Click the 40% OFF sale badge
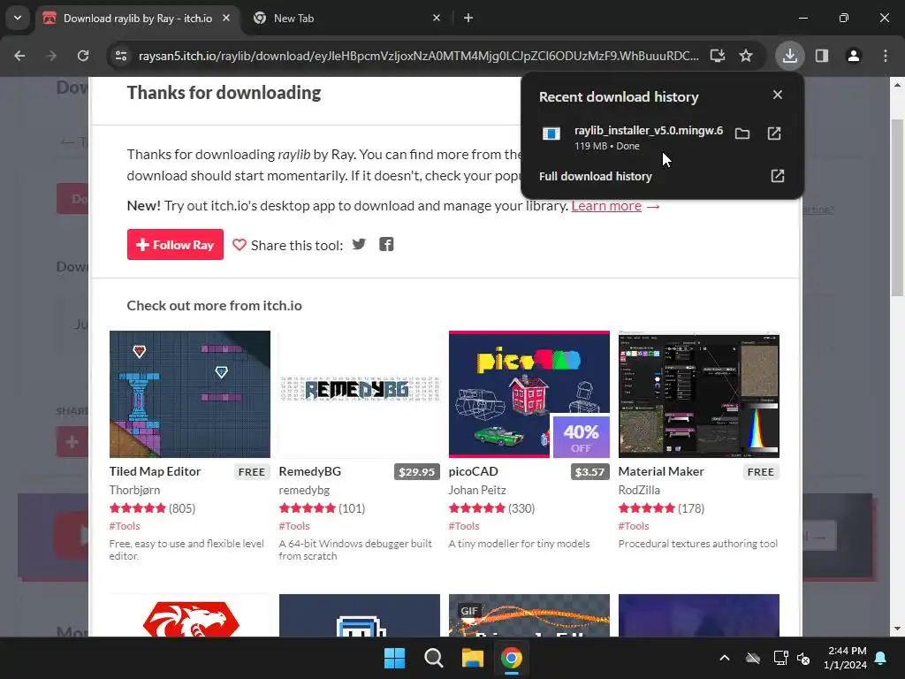The height and width of the screenshot is (679, 905). pyautogui.click(x=582, y=437)
